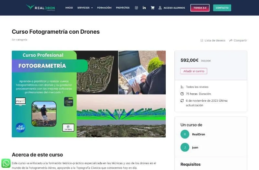The height and width of the screenshot is (170, 259).
Task: Click Añadir al carrito button
Action: click(194, 71)
